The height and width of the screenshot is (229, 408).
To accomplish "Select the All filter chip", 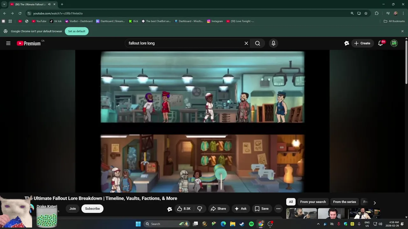I will (x=291, y=202).
